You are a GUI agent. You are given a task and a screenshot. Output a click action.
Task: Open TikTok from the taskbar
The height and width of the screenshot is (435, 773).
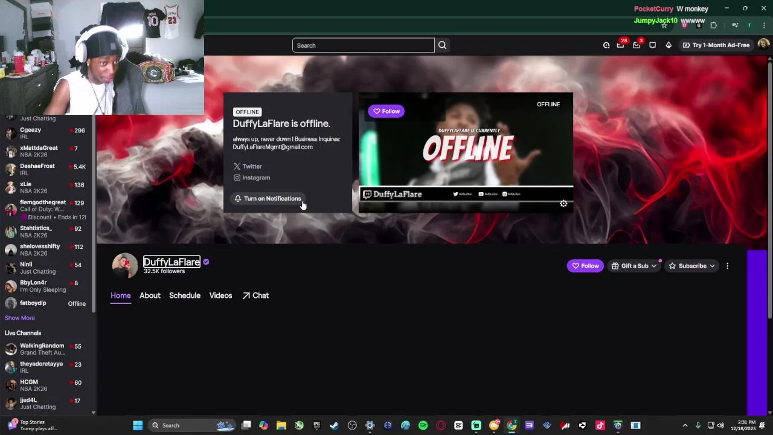pyautogui.click(x=600, y=425)
